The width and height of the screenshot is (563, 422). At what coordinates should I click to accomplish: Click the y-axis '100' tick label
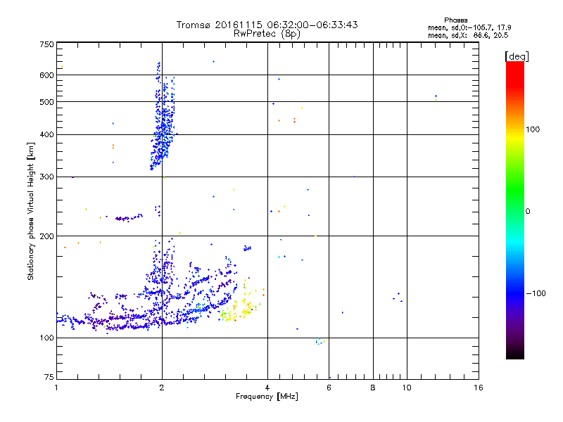(x=46, y=338)
